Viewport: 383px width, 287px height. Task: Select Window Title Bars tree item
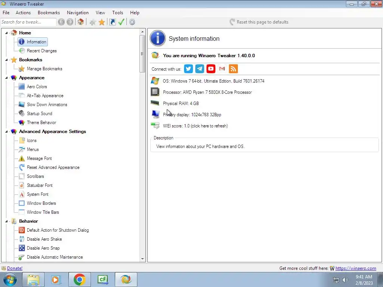pyautogui.click(x=43, y=212)
